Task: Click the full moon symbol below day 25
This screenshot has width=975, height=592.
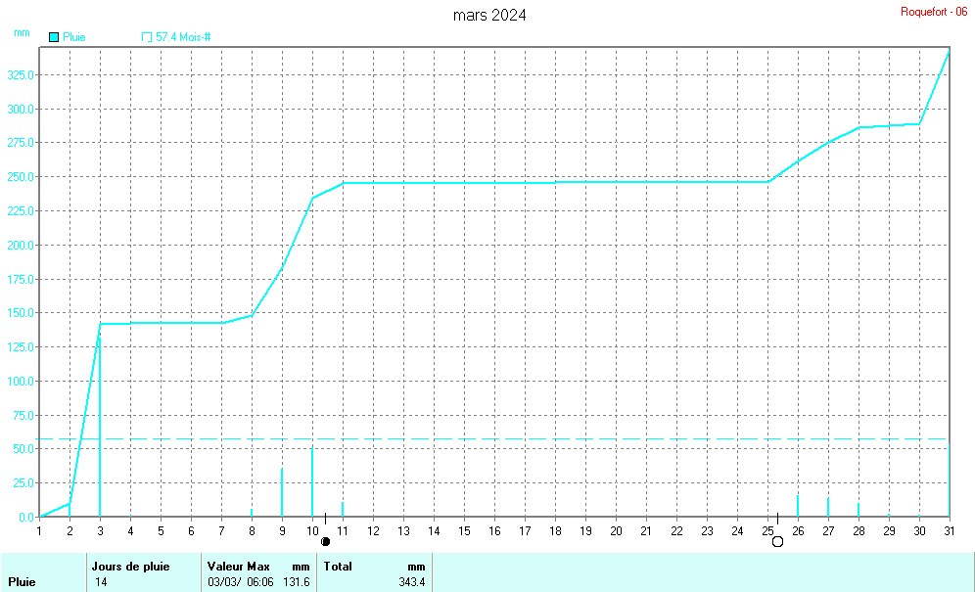Action: [x=777, y=542]
